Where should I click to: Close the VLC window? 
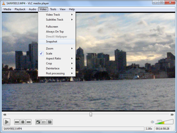click(x=170, y=2)
